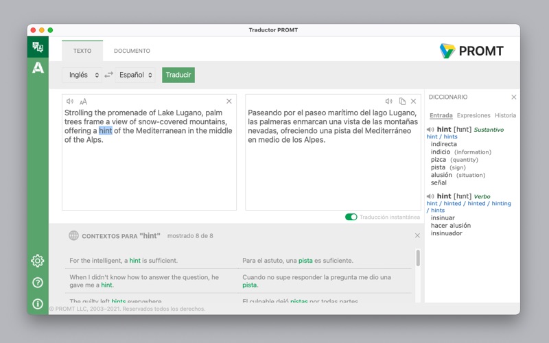Select the Entrada dictionary tab
This screenshot has height=343, width=549.
click(x=441, y=115)
